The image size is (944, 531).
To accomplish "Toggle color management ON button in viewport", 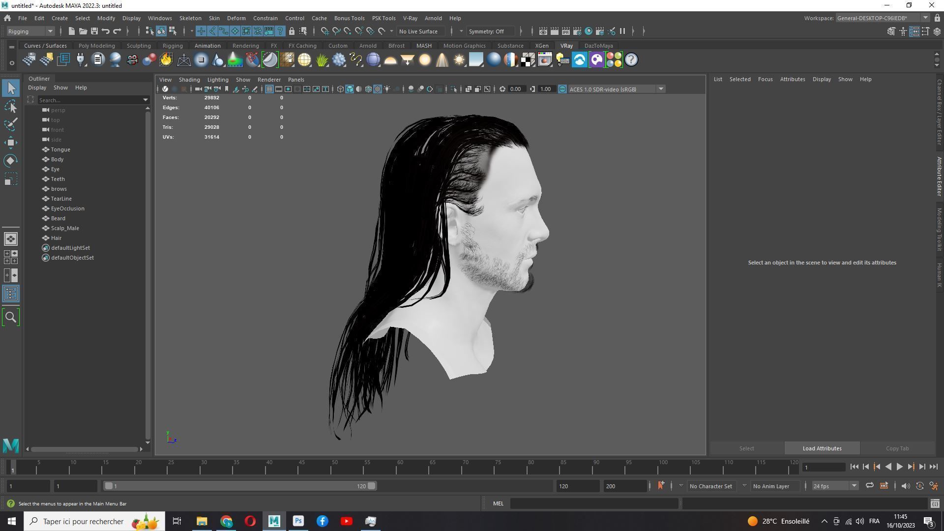I will [x=562, y=89].
